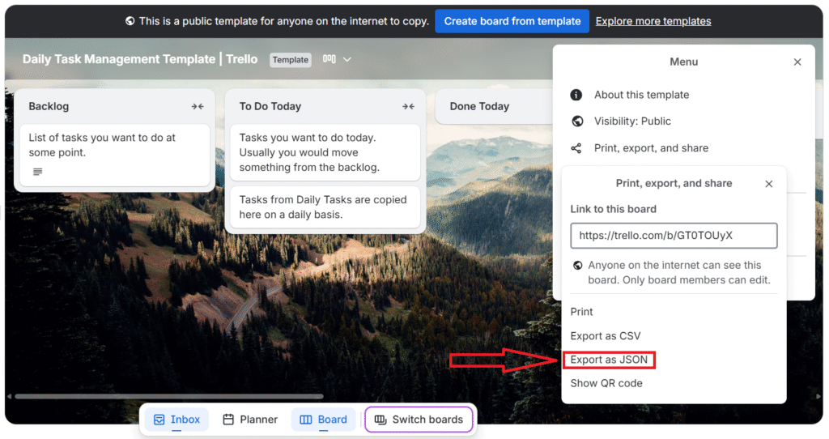Click the 'Menu' panel heading
This screenshot has height=439, width=829.
[683, 62]
